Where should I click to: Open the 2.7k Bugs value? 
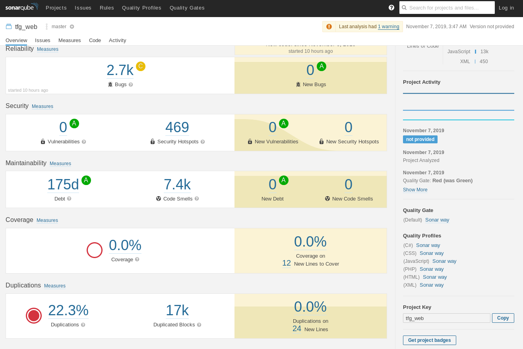(x=120, y=70)
